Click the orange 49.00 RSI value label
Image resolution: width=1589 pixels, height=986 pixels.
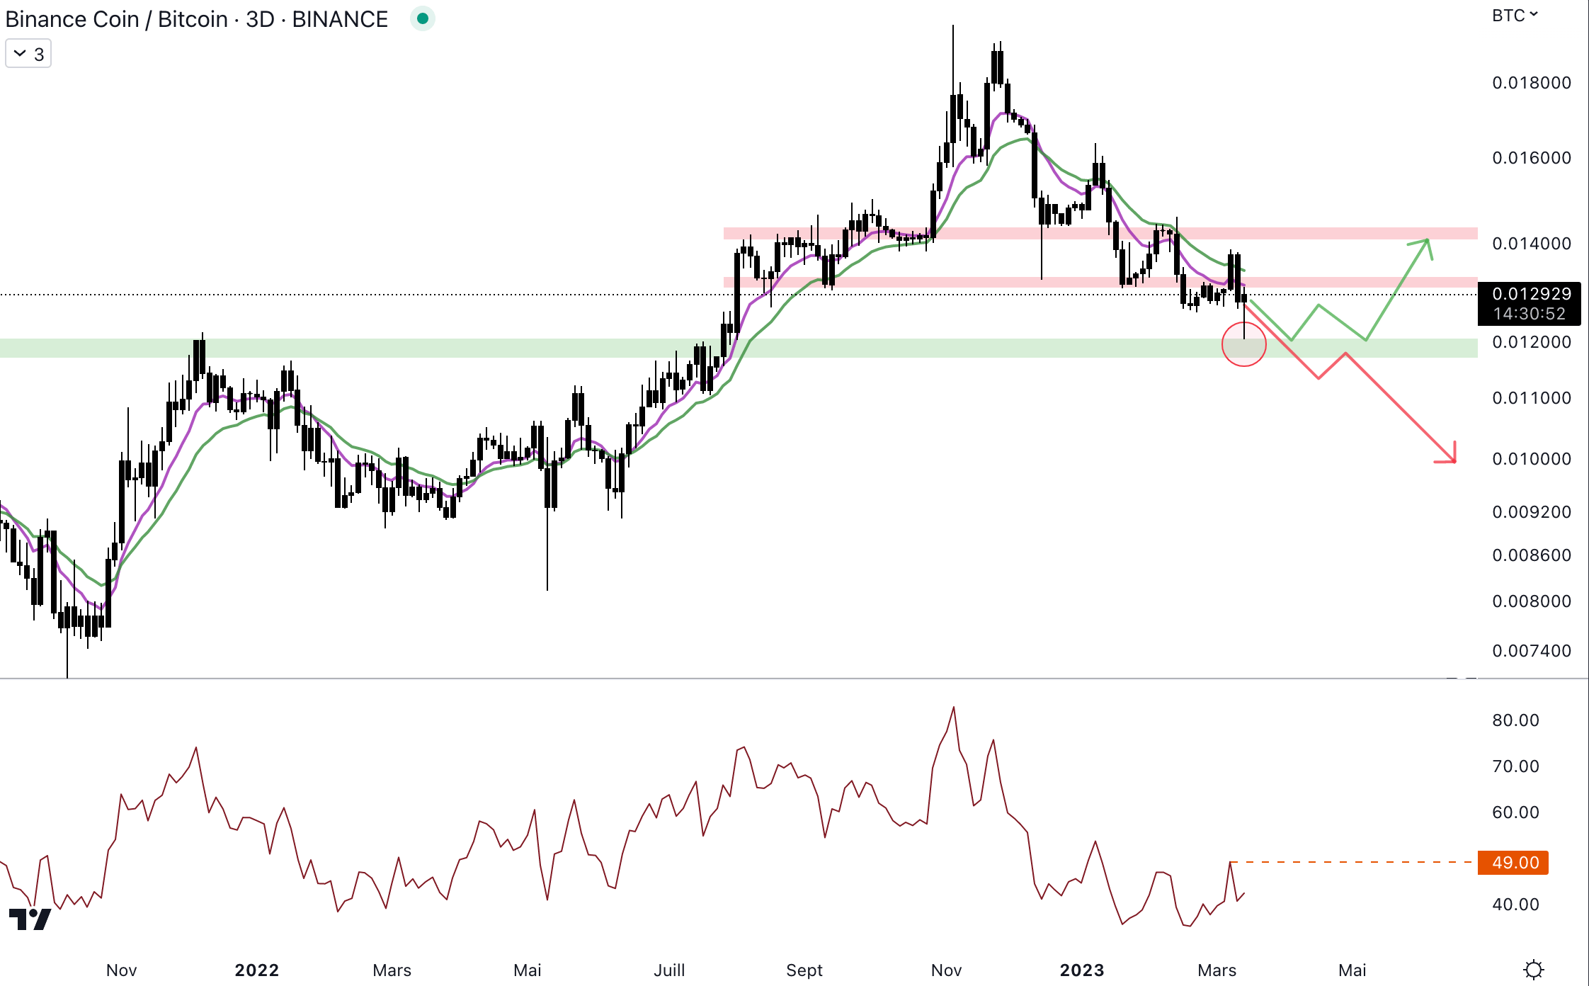(x=1513, y=862)
